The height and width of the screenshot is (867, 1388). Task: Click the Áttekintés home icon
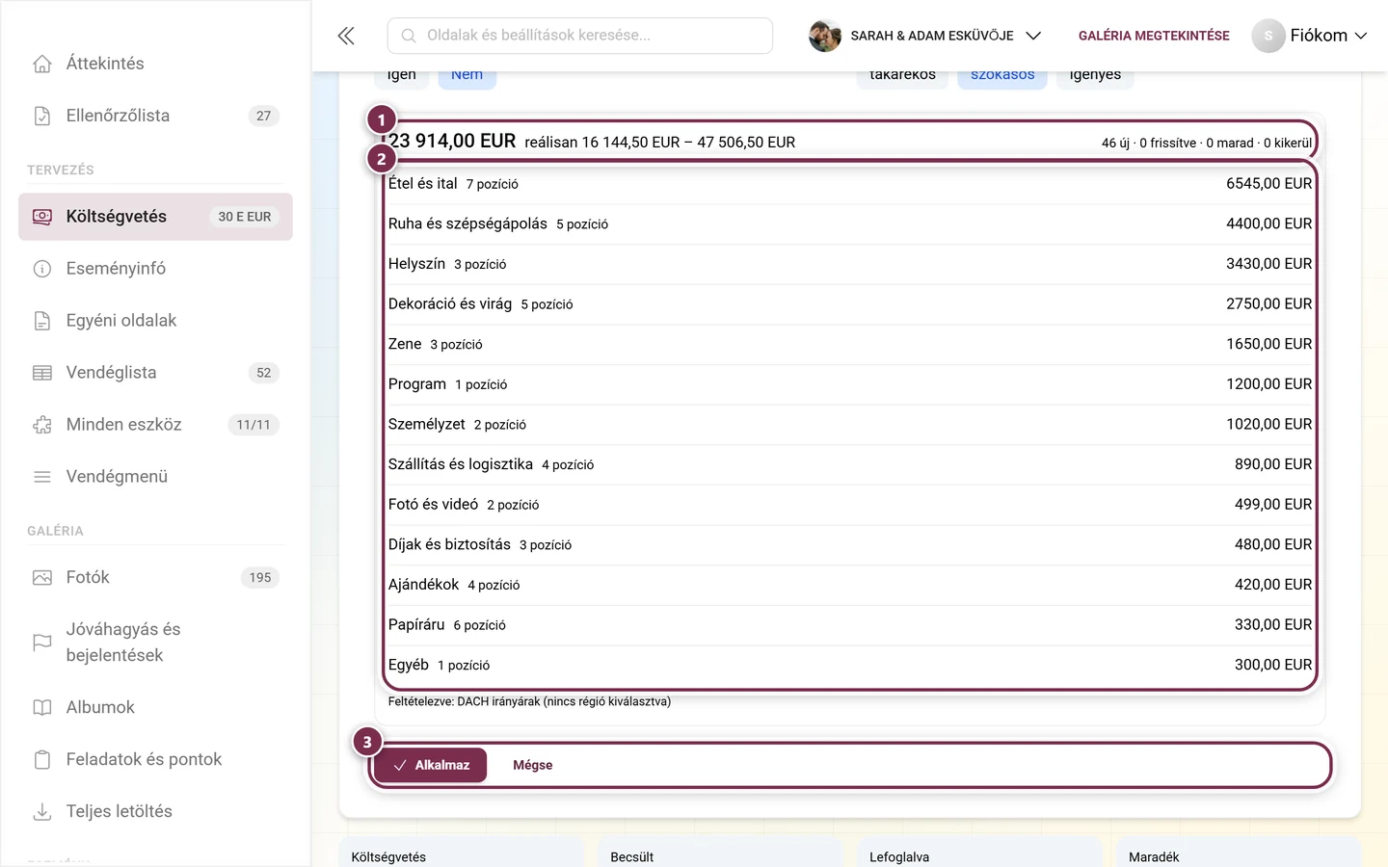(x=42, y=64)
